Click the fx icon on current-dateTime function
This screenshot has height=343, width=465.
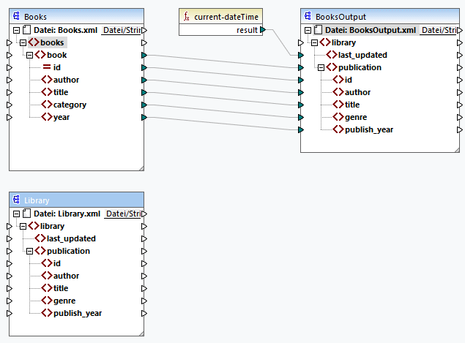pyautogui.click(x=187, y=16)
